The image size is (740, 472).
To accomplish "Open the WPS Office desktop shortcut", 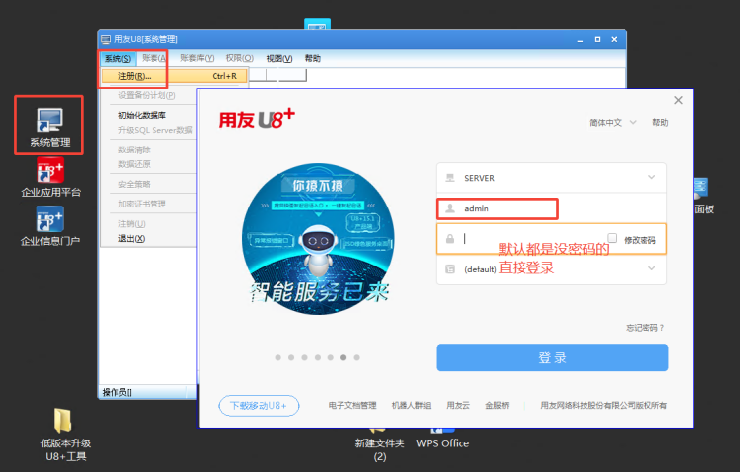I will point(443,438).
